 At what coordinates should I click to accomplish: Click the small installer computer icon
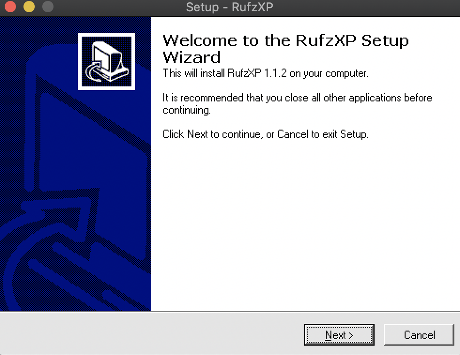tap(107, 62)
